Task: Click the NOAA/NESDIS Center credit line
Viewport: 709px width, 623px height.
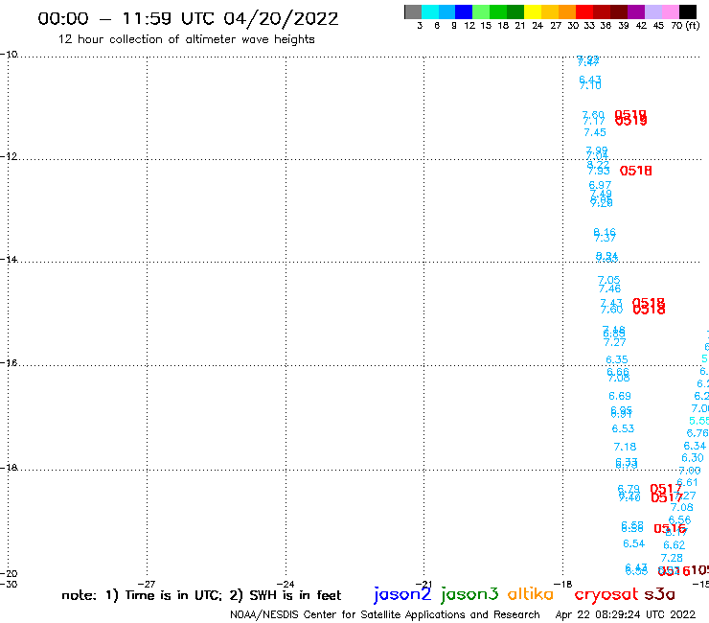Action: [385, 615]
